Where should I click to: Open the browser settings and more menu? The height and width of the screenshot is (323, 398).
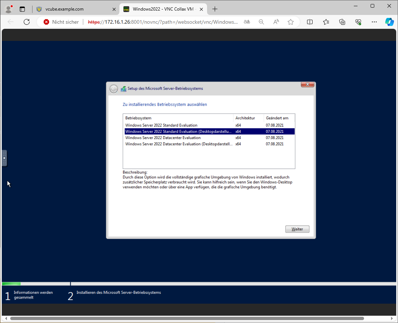coord(374,22)
